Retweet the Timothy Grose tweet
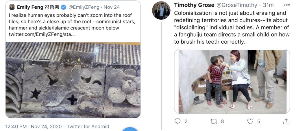 point(214,121)
